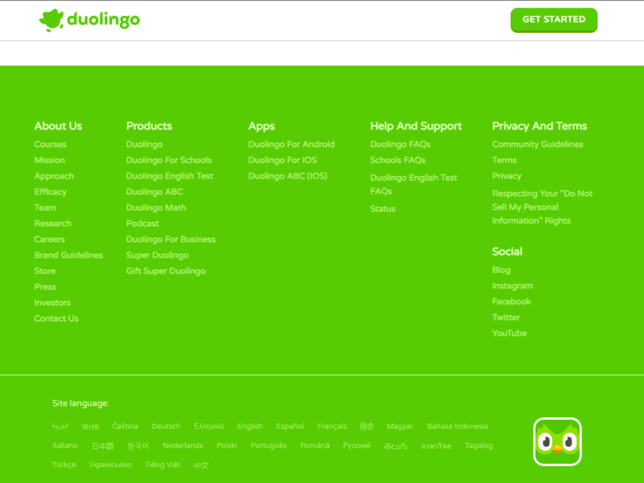
Task: Switch site language to Tagalog
Action: point(478,446)
